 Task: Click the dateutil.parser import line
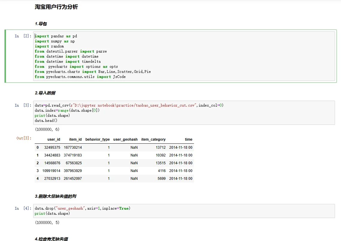point(71,51)
